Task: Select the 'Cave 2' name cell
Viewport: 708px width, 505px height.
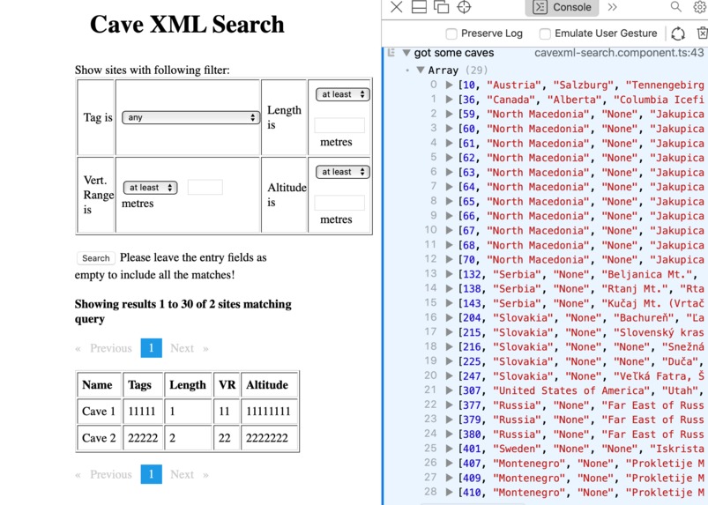Action: (x=99, y=438)
